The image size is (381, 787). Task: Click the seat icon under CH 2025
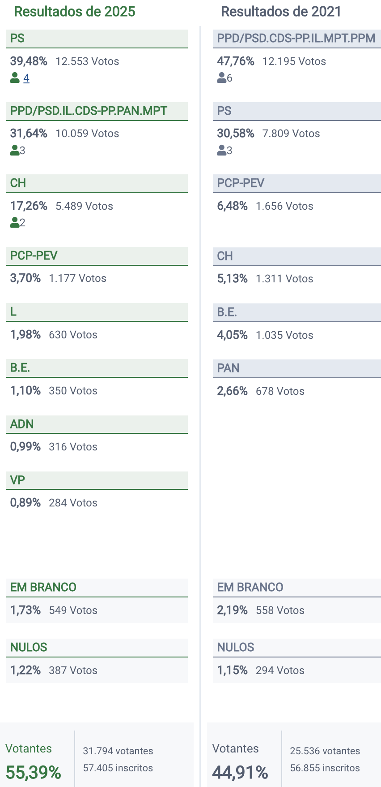tap(15, 222)
